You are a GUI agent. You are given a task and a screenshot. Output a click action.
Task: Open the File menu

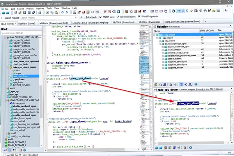click(7, 9)
